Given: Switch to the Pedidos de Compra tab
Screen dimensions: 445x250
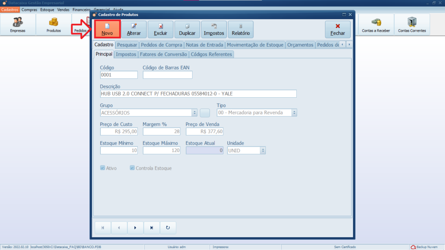Looking at the screenshot, I should click(162, 45).
